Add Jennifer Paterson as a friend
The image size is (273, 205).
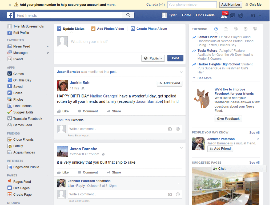coord(220,149)
